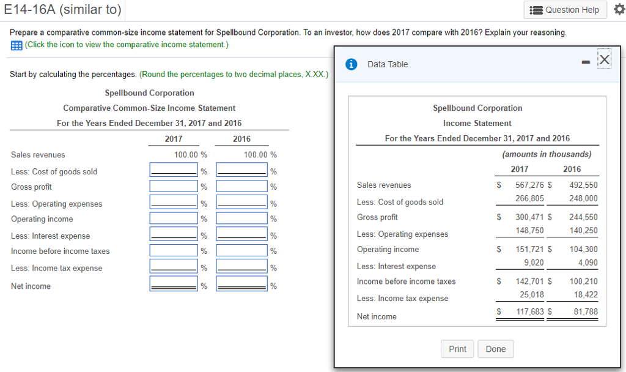Open the Question Help menu
The width and height of the screenshot is (626, 372).
565,10
